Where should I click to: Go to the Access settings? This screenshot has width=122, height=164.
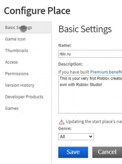11,62
